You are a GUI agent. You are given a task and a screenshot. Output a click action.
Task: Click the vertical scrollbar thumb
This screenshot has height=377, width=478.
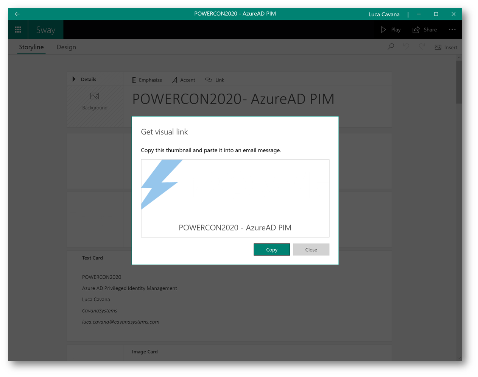coord(459,82)
